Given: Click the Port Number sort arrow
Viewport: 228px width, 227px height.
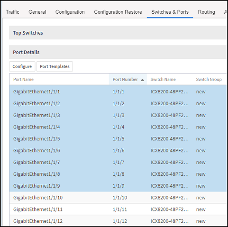Looking at the screenshot, I should [142, 80].
